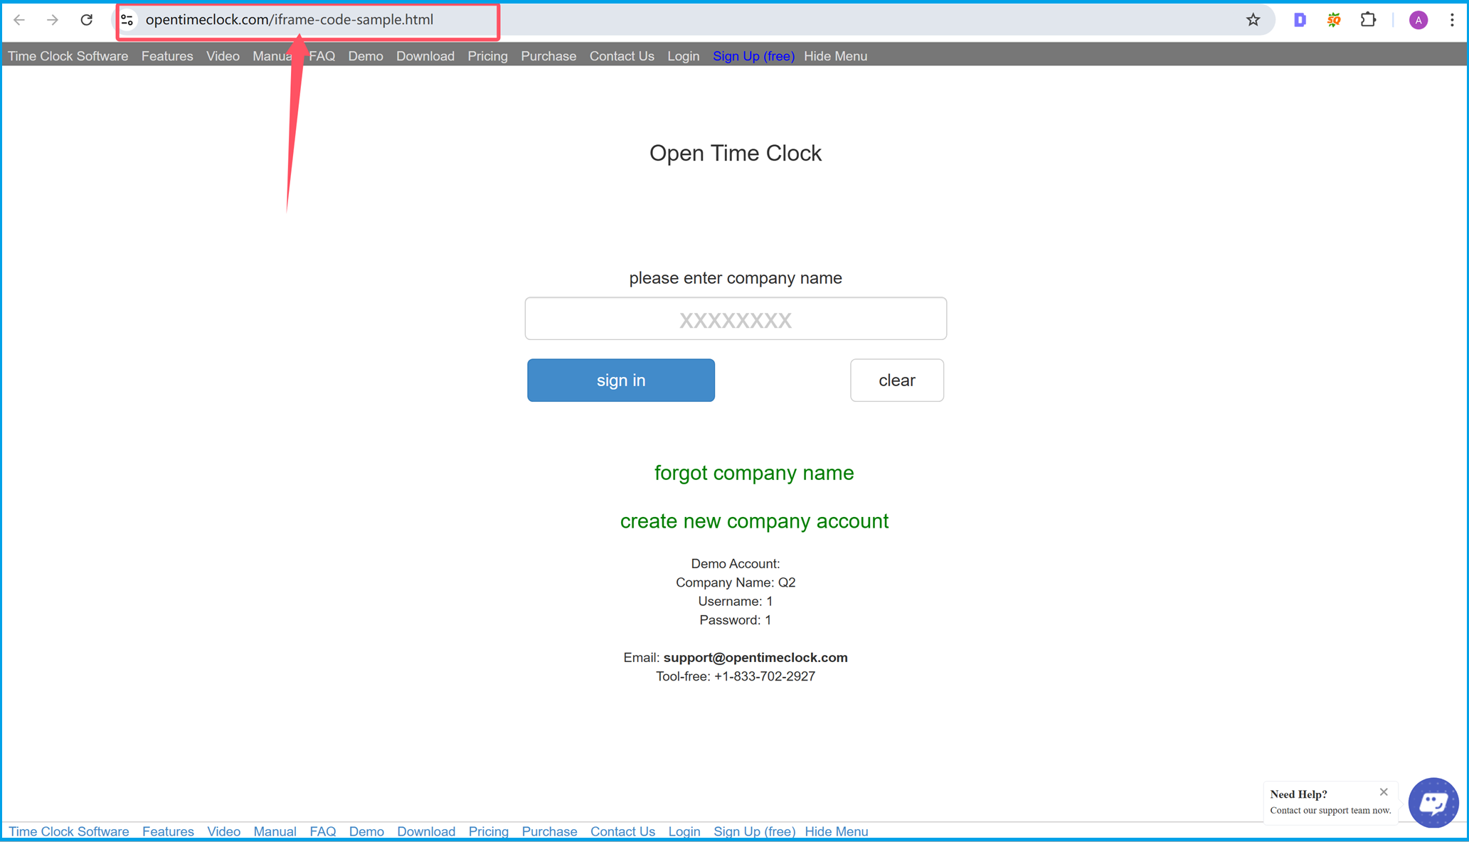Open Contact Us in top menu
This screenshot has height=842, width=1469.
click(622, 56)
